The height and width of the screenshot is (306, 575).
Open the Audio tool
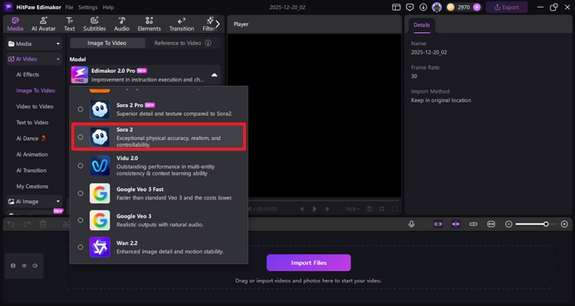coord(122,24)
